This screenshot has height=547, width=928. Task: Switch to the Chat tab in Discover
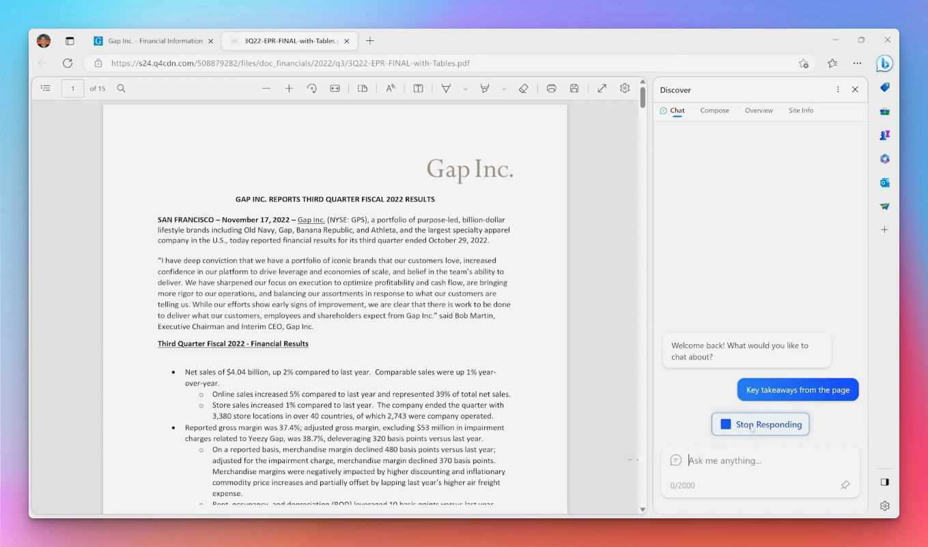672,111
